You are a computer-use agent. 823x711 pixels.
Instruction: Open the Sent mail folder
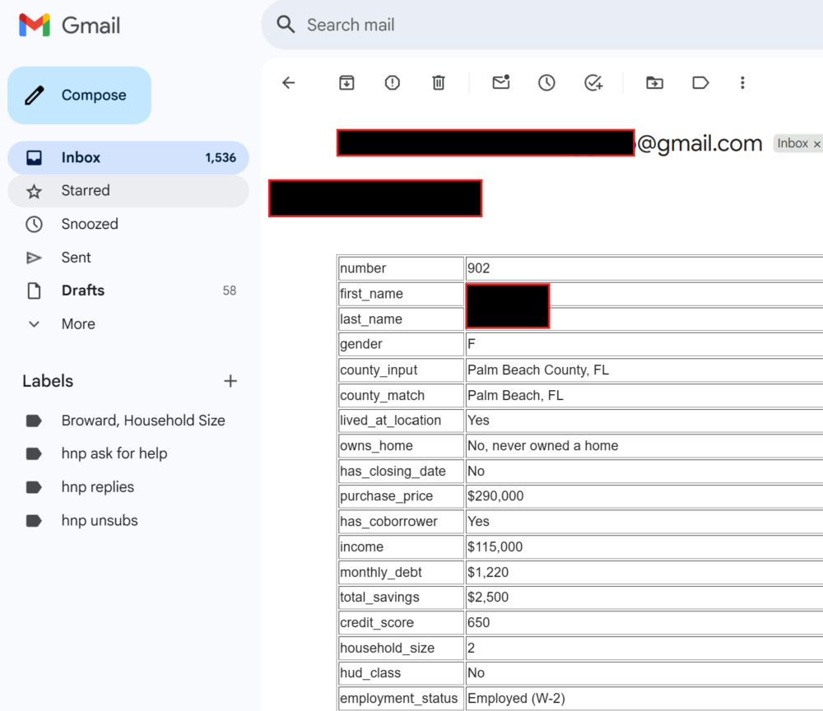click(x=76, y=258)
